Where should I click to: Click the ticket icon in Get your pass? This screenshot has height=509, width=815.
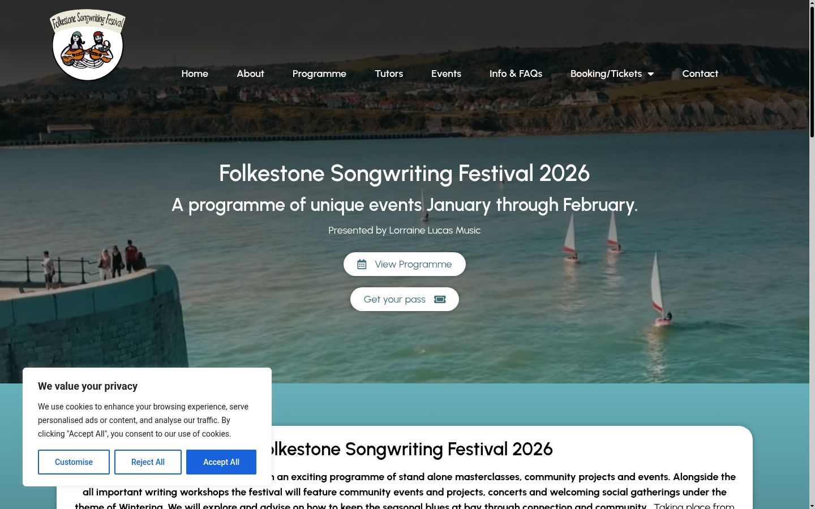click(x=440, y=299)
